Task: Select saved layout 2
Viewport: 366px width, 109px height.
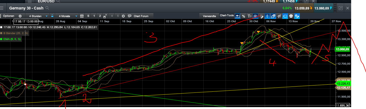Action: [x=100, y=16]
